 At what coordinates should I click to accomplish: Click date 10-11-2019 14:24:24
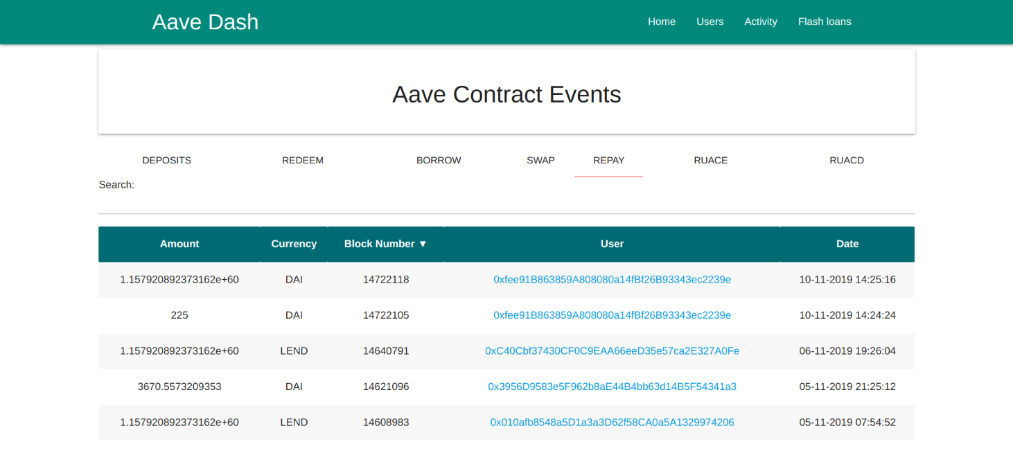coord(847,315)
